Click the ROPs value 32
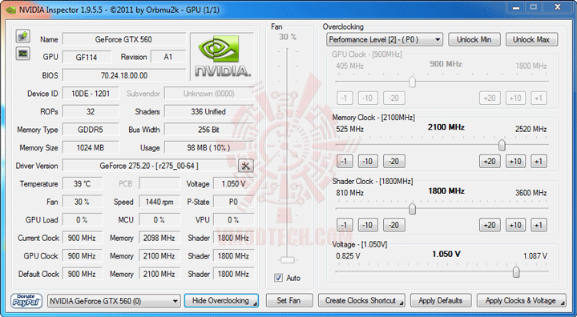This screenshot has height=317, width=577. click(91, 111)
